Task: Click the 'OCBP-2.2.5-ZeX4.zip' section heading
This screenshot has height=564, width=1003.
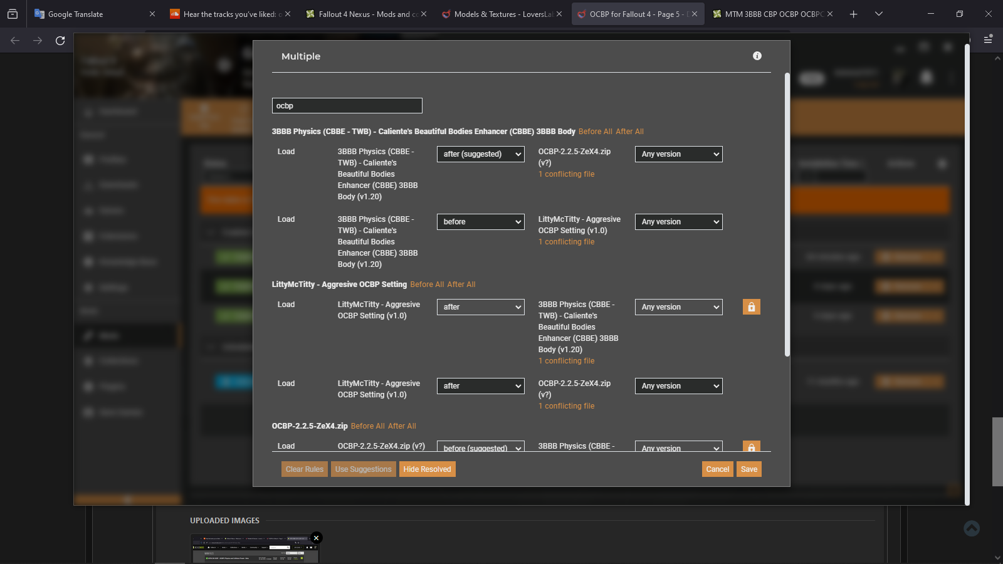Action: coord(310,426)
